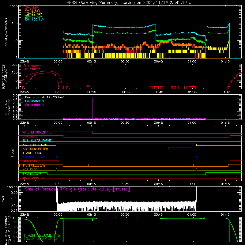Click '00:45' tick under particle rates panel

pyautogui.click(x=159, y=92)
